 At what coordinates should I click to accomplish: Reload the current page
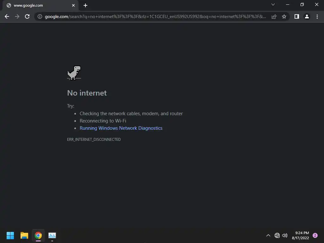coord(27,16)
